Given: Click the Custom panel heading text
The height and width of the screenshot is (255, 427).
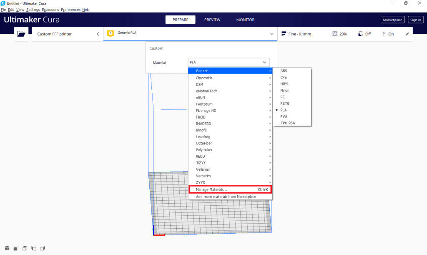Looking at the screenshot, I should pyautogui.click(x=156, y=48).
